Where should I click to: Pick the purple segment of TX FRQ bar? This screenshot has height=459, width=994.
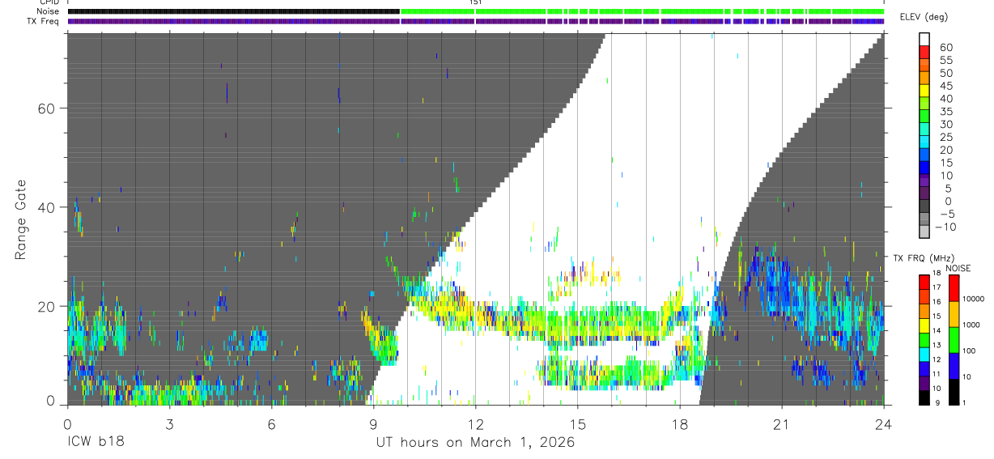[x=924, y=382]
